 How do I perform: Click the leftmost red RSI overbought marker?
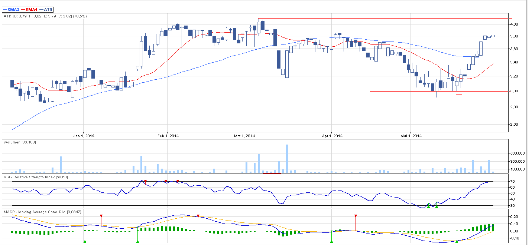coord(145,181)
